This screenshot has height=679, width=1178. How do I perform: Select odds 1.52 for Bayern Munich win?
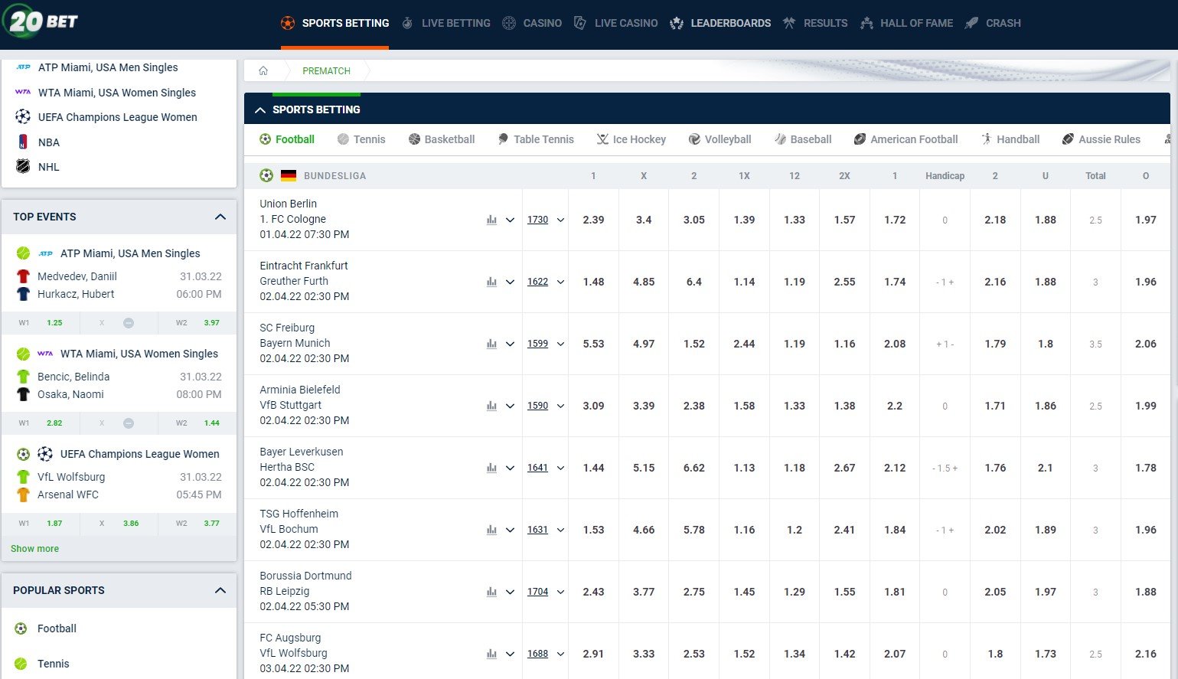pos(693,344)
